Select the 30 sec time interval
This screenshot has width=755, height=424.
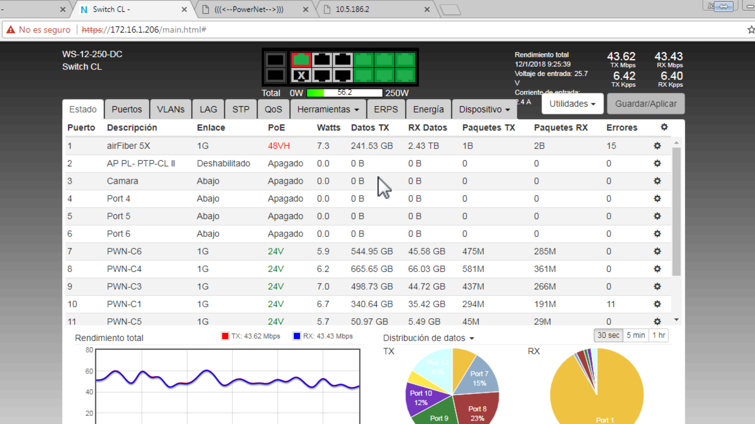point(608,335)
